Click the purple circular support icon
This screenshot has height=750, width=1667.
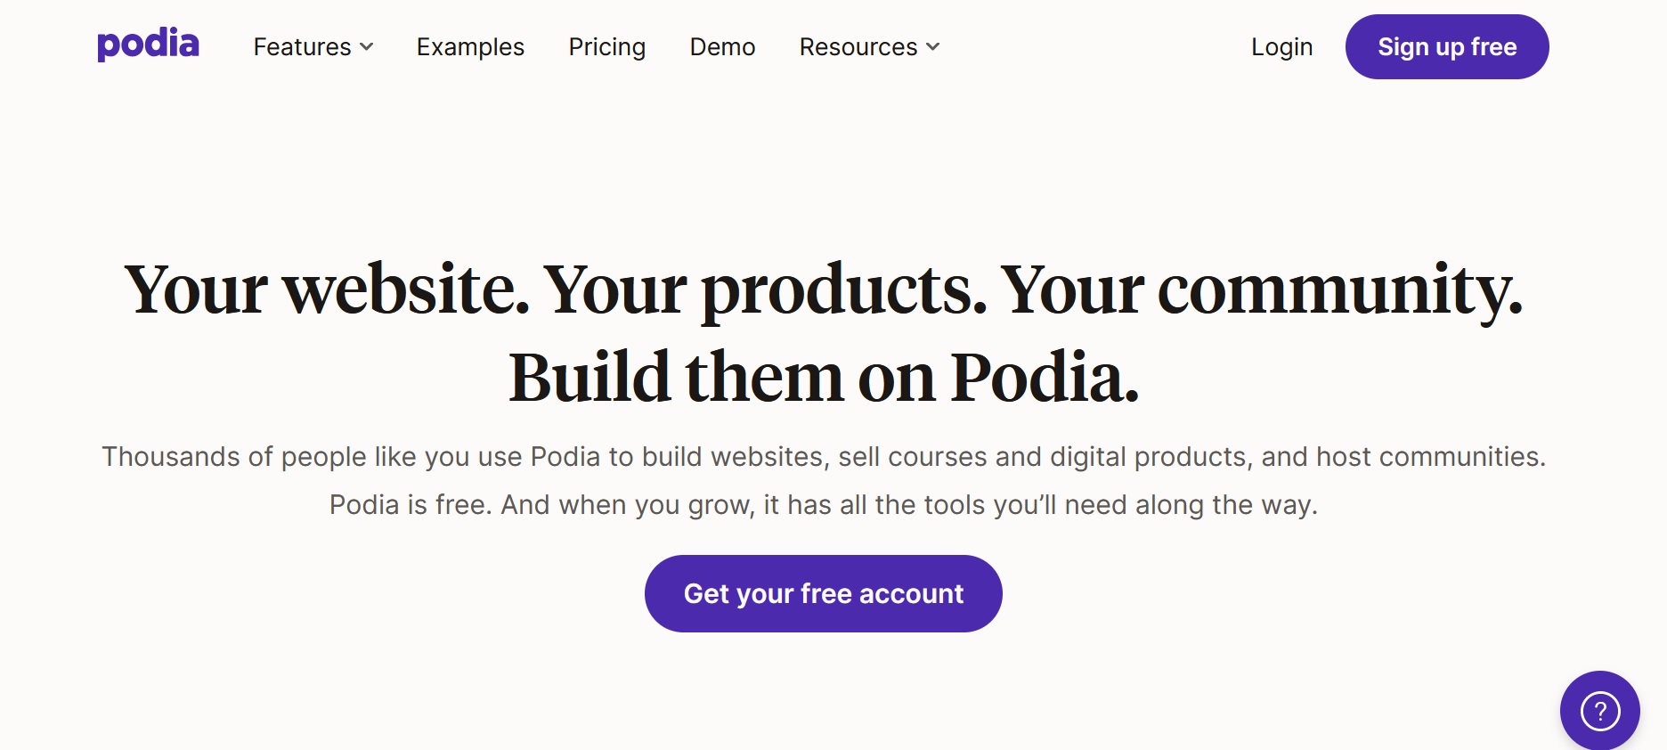(x=1600, y=710)
